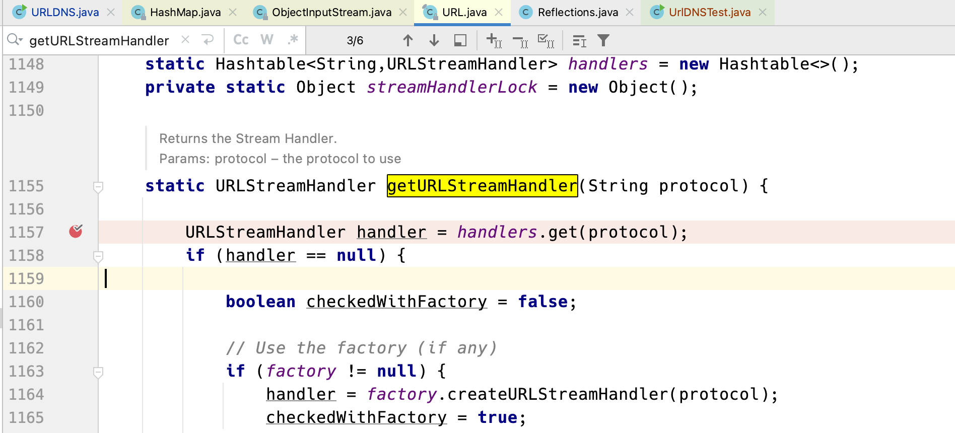The height and width of the screenshot is (433, 955).
Task: Add selection for next occurrence
Action: (494, 40)
